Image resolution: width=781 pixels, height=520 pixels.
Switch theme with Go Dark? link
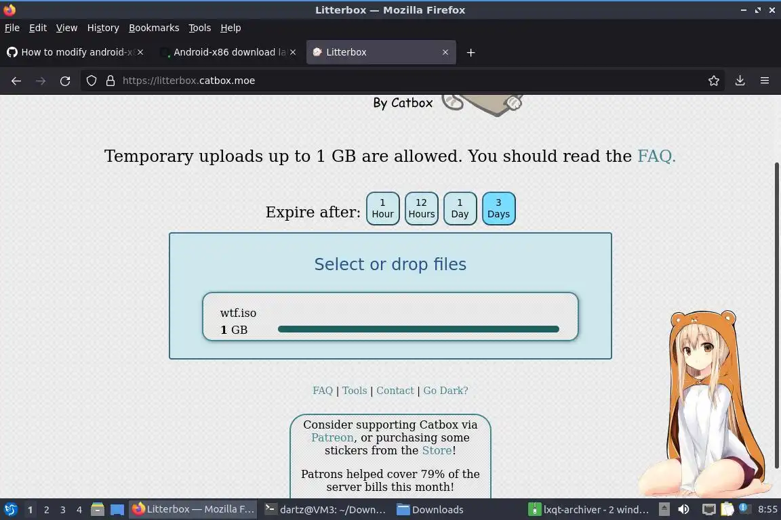445,391
